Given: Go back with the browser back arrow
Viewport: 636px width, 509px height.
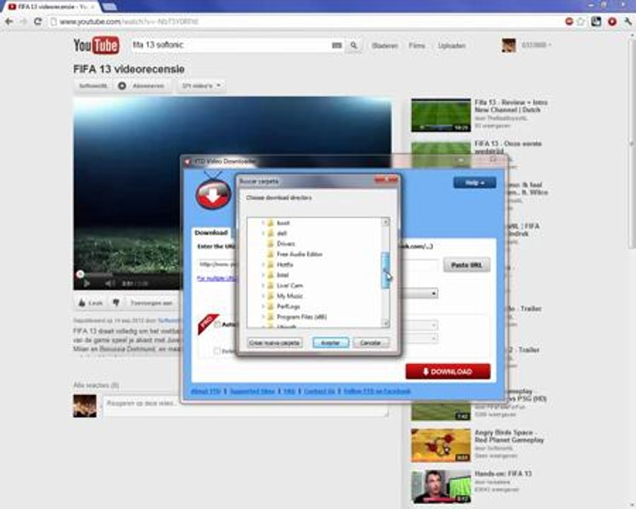Looking at the screenshot, I should [9, 21].
